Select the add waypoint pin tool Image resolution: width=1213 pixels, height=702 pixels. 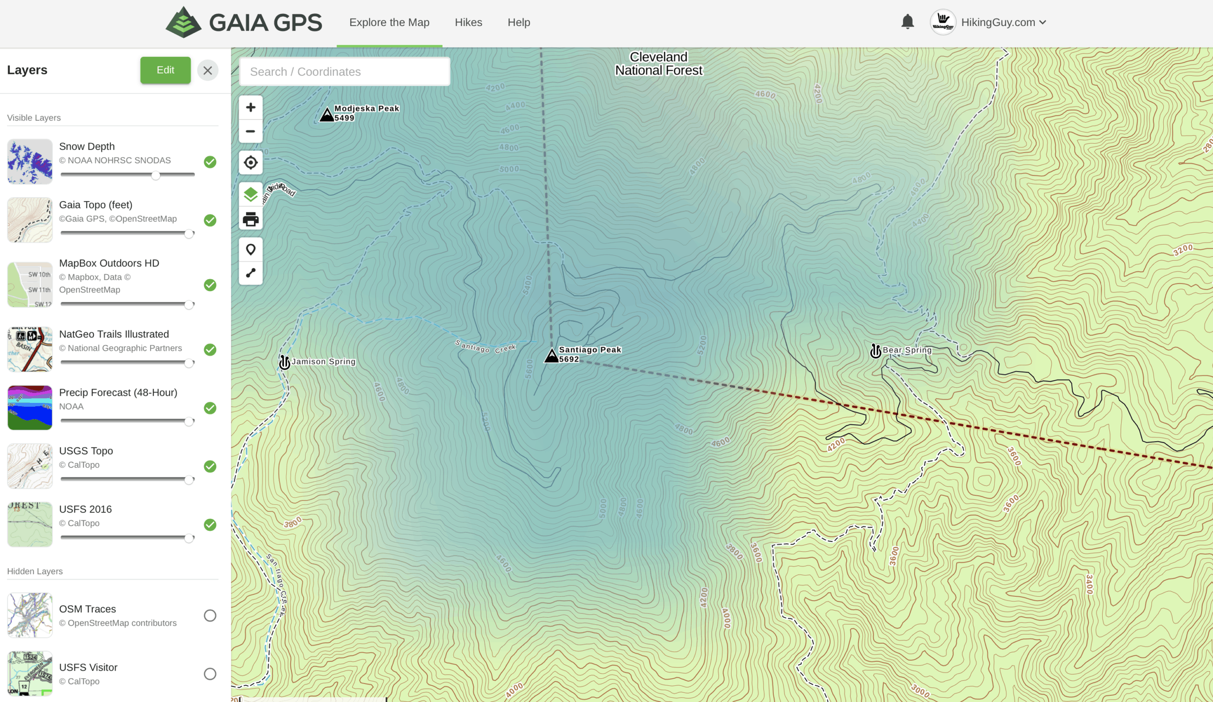250,249
